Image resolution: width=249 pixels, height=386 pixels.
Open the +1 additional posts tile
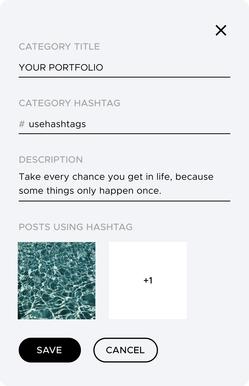(x=148, y=280)
